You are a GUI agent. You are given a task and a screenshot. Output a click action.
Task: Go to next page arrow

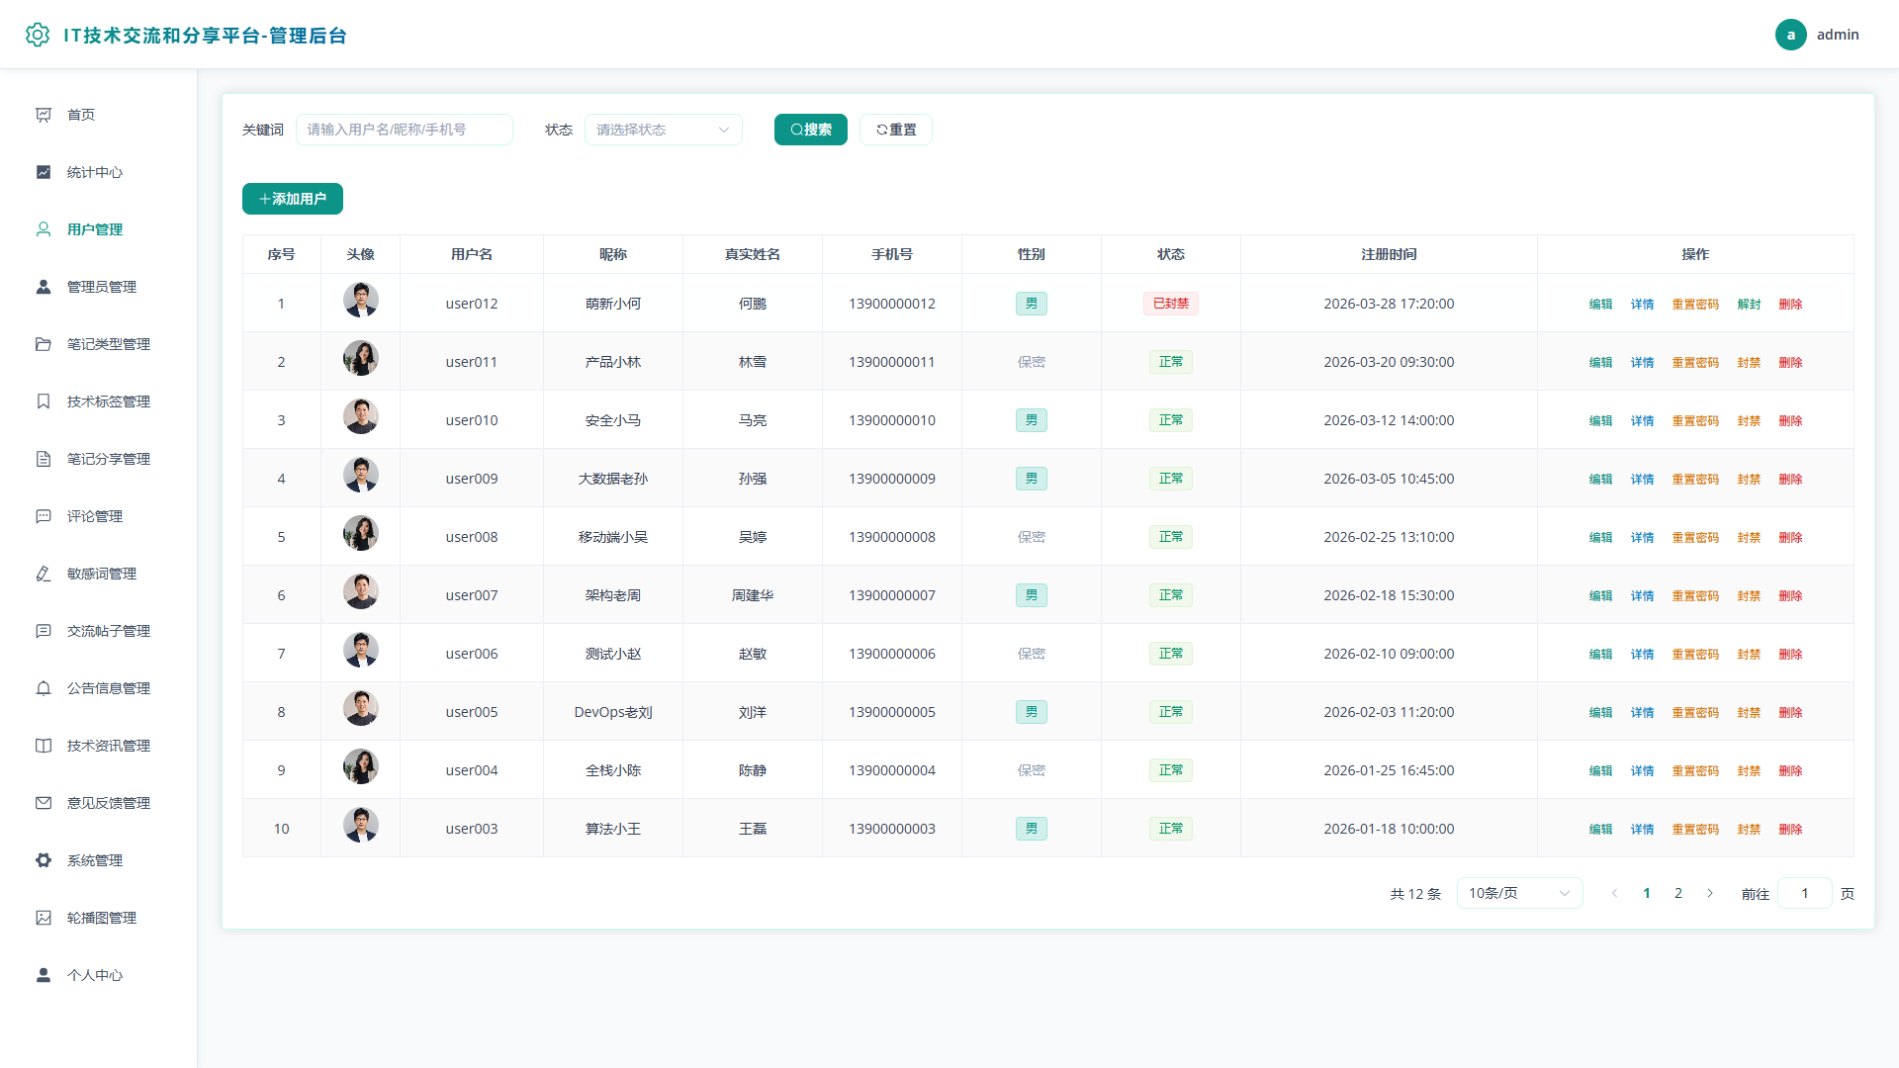click(1710, 893)
